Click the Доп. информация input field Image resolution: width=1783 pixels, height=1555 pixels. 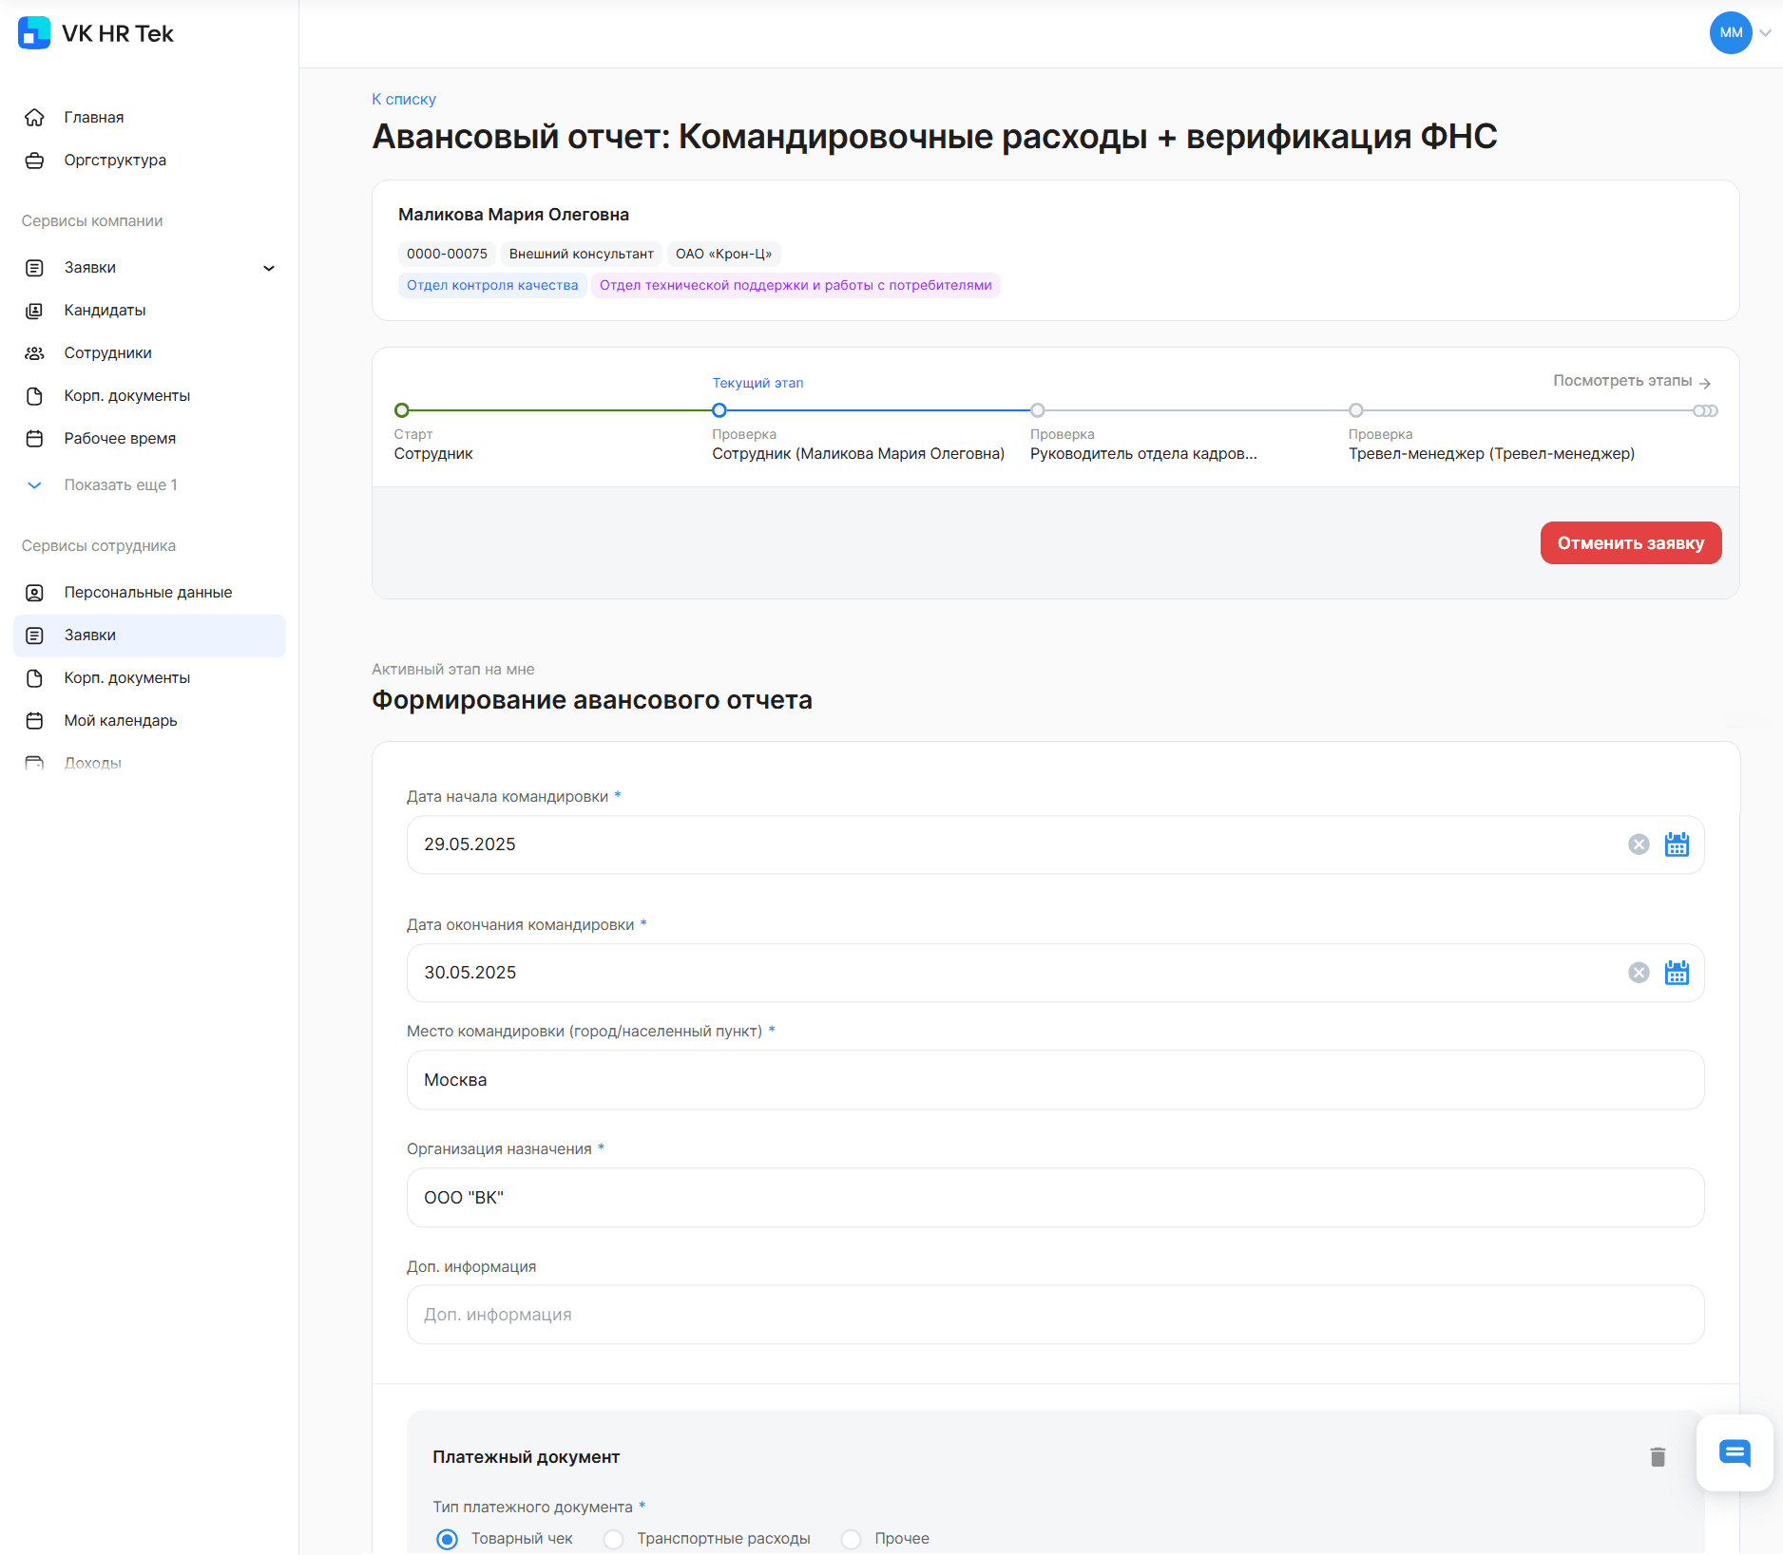tap(1055, 1315)
